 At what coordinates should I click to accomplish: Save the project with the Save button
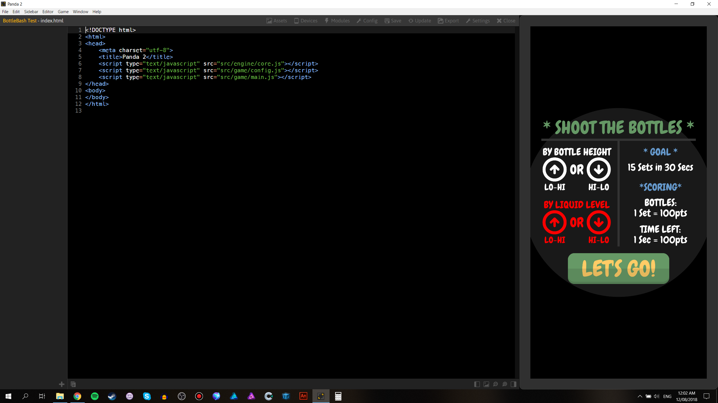click(393, 21)
